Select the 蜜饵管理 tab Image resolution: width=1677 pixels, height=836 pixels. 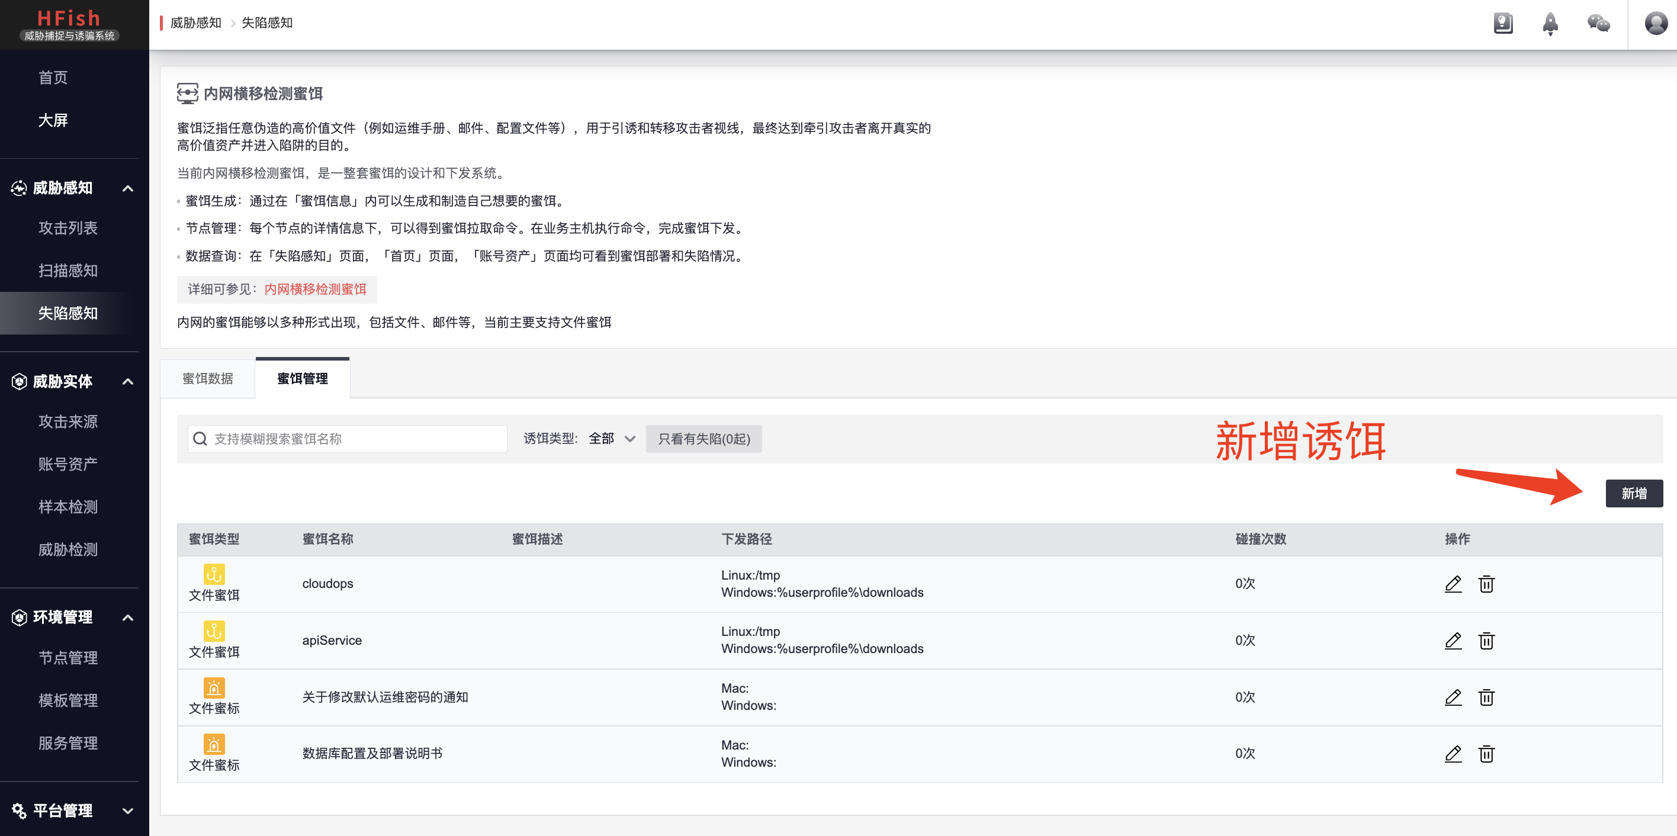303,378
